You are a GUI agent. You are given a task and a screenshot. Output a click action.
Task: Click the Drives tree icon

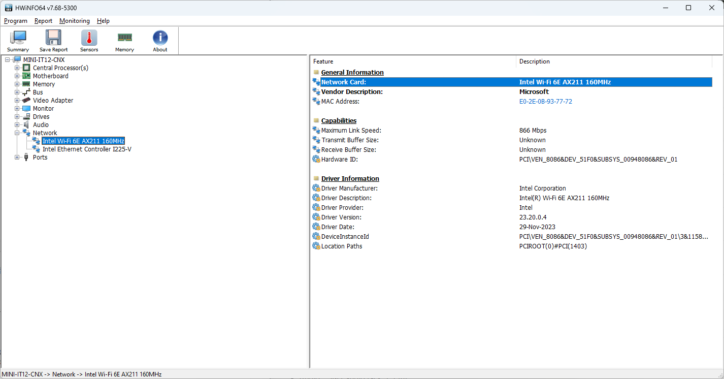coord(26,116)
